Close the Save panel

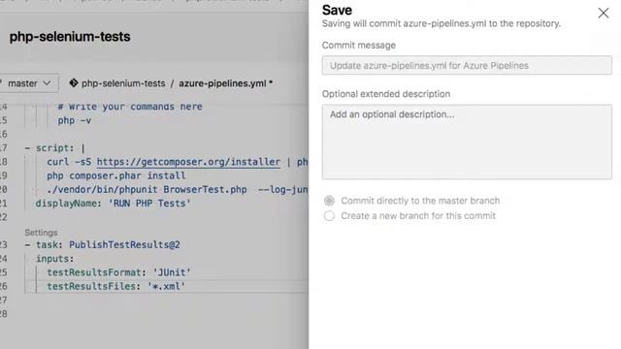[x=604, y=13]
